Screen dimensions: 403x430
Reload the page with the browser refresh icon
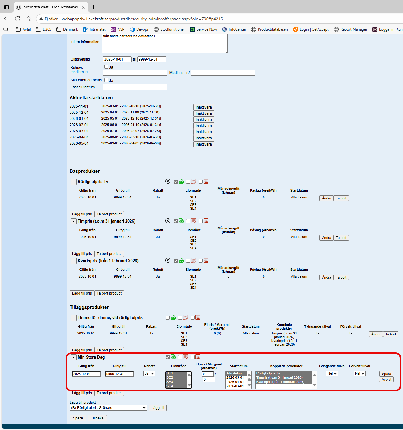pos(18,19)
